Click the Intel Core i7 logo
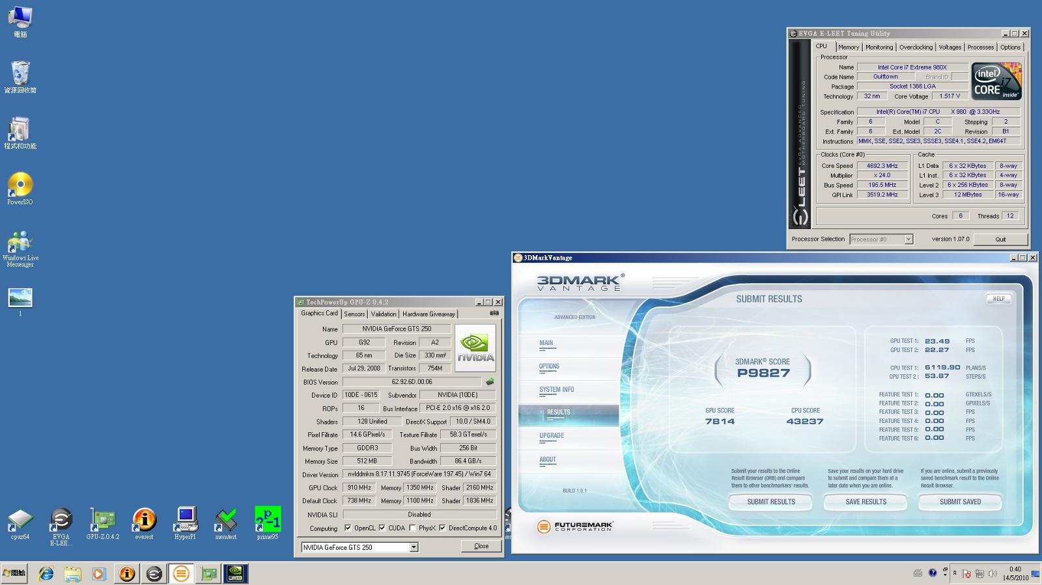This screenshot has width=1042, height=585. coord(996,81)
